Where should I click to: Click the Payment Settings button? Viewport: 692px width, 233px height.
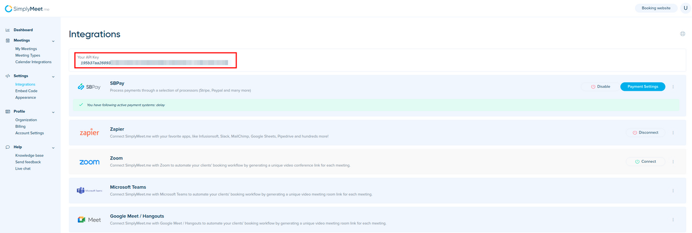click(642, 87)
